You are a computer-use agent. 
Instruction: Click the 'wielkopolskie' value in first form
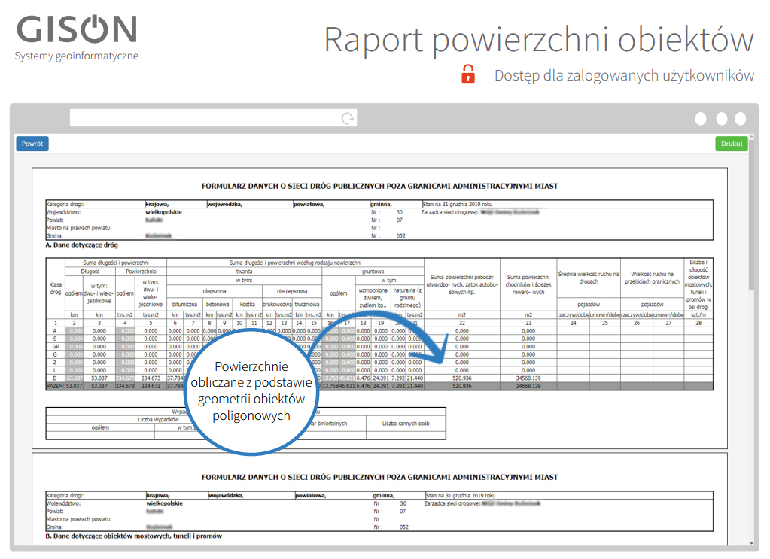click(163, 212)
